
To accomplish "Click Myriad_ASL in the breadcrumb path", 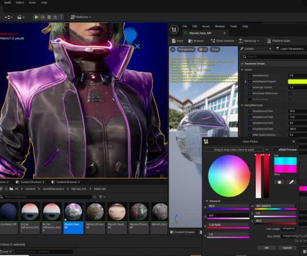I will click(79, 189).
